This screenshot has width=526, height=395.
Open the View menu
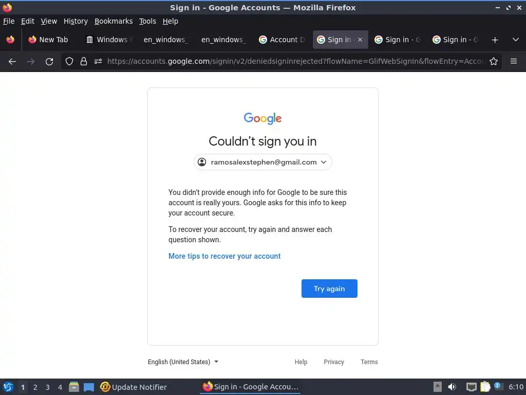[49, 21]
